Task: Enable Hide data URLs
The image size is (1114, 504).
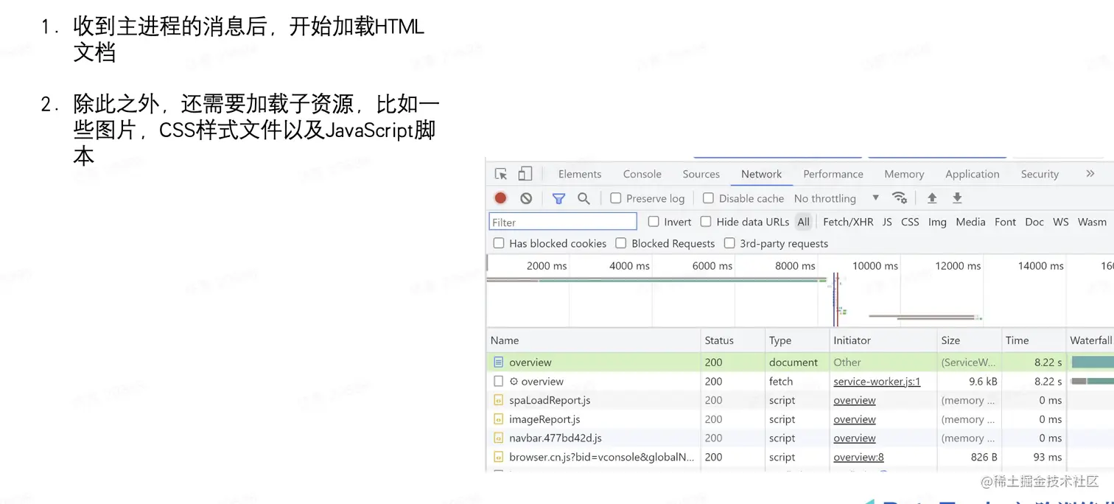Action: coord(706,222)
